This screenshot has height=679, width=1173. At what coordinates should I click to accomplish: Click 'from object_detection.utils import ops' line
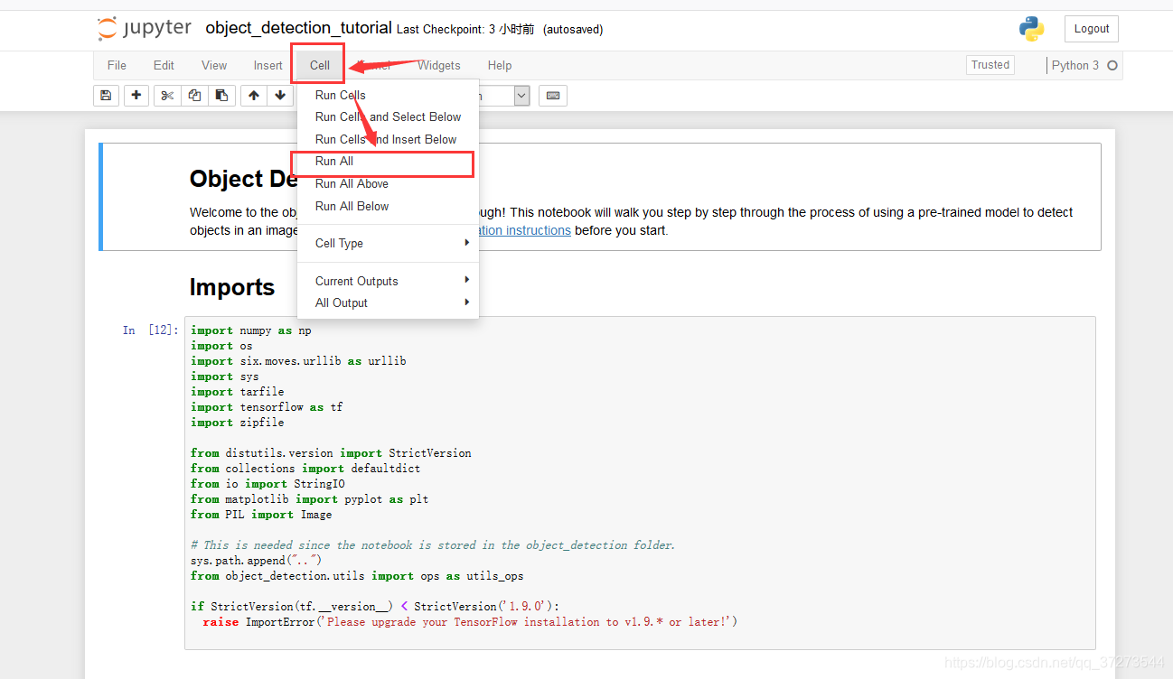pyautogui.click(x=357, y=576)
